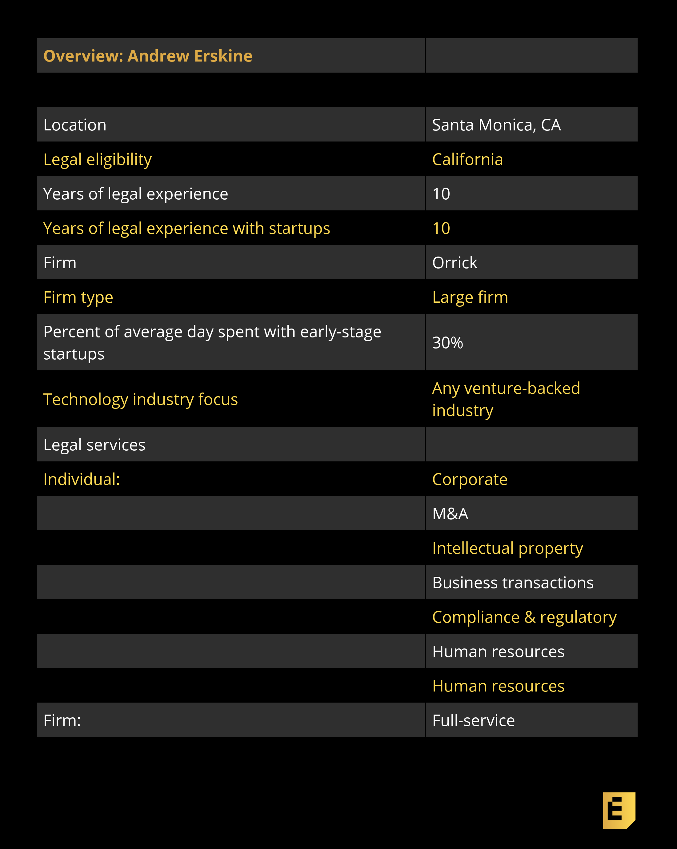Screen dimensions: 677x849
Task: Click the 30% value
Action: [447, 343]
